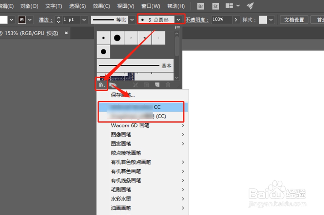
Task: Open Adobe Bridge via the Br icon
Action: tap(201, 6)
